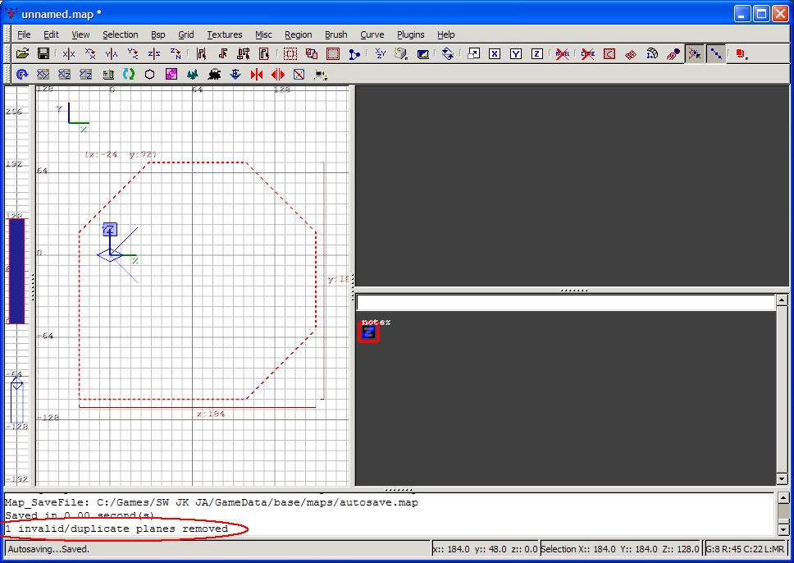
Task: Open the texture view mode cube dropdown
Action: coord(402,53)
